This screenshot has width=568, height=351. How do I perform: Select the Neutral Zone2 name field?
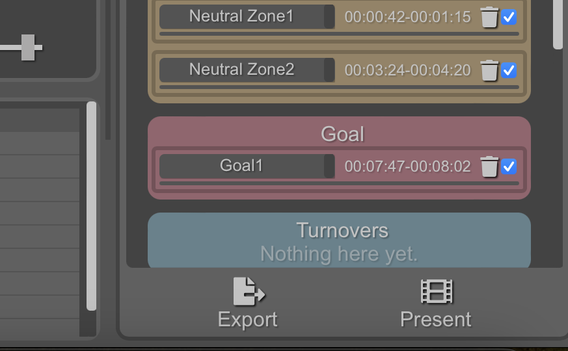247,70
